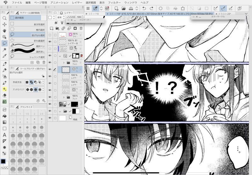Image resolution: width=252 pixels, height=175 pixels.
Task: Toggle the lock icon in Tool Property
Action: click(43, 76)
